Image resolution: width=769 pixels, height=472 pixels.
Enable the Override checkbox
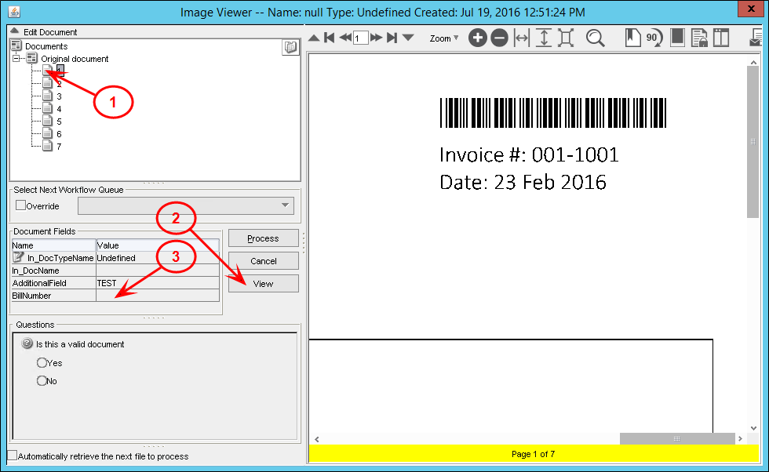point(20,205)
